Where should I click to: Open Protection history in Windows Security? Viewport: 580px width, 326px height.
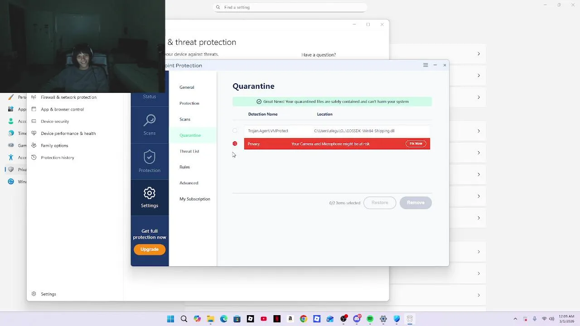[57, 158]
